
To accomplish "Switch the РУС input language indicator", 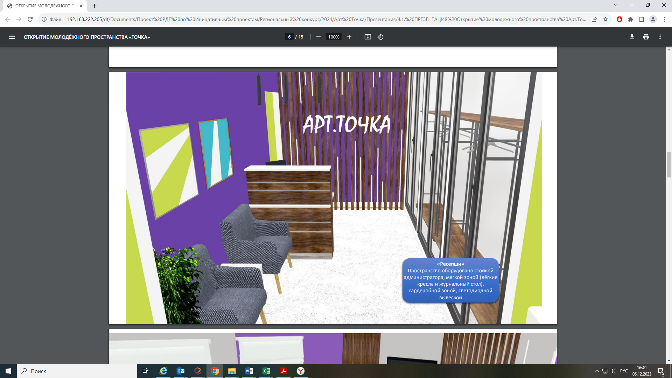I will coord(624,371).
